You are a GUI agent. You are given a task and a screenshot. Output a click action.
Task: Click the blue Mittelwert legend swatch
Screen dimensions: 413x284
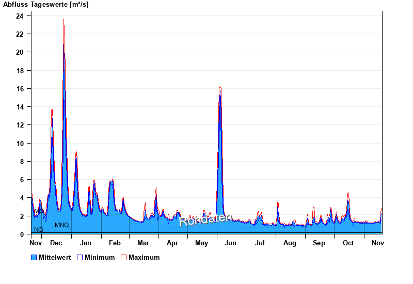[34, 257]
